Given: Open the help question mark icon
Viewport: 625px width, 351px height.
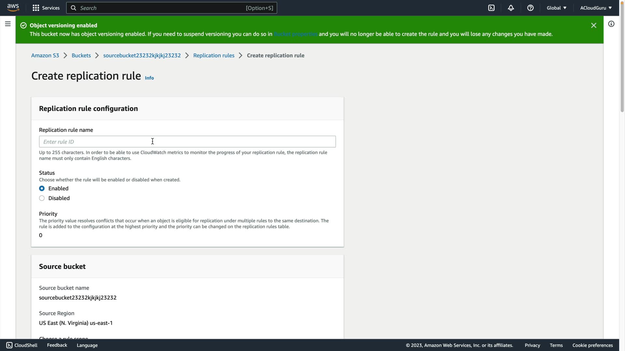Looking at the screenshot, I should coord(530,8).
